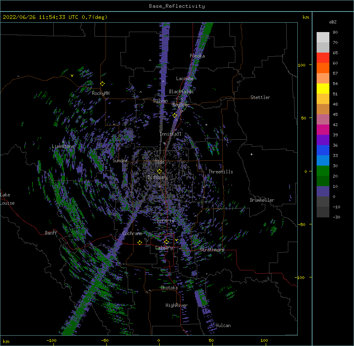Screen dimensions: 354x346
Task: Click the yellow V marker northeast of Calgary
Action: point(176,240)
